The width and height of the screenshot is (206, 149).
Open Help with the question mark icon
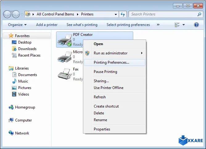[x=196, y=25]
